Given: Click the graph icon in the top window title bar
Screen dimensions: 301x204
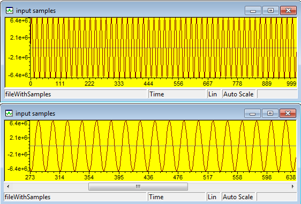Looking at the screenshot, I should [x=10, y=10].
